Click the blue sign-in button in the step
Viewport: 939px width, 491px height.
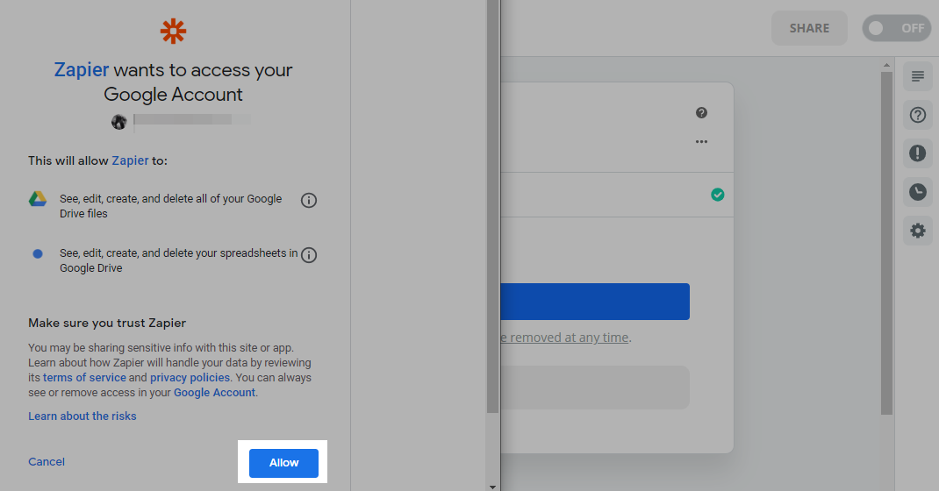pyautogui.click(x=595, y=302)
